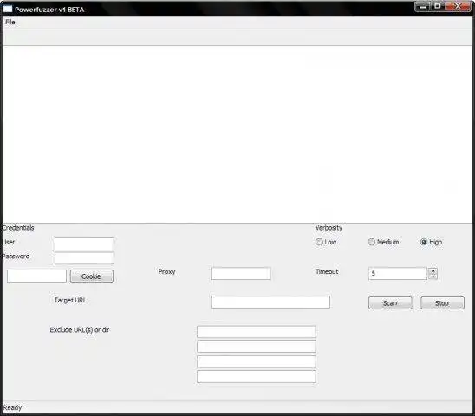Click the 'Timeout' label
This screenshot has width=475, height=416.
pyautogui.click(x=327, y=272)
